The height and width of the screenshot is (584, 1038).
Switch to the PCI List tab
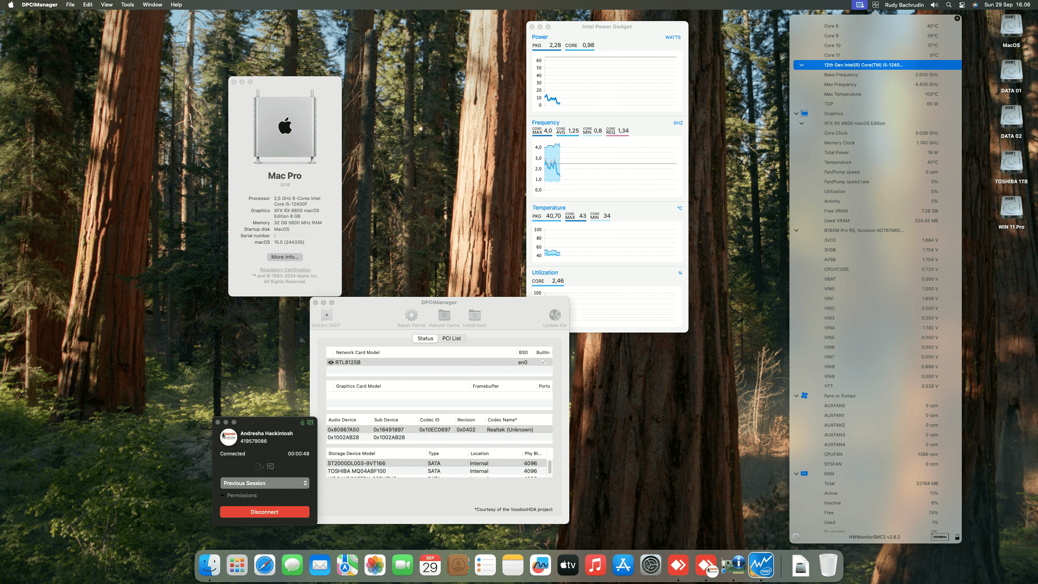pos(452,338)
